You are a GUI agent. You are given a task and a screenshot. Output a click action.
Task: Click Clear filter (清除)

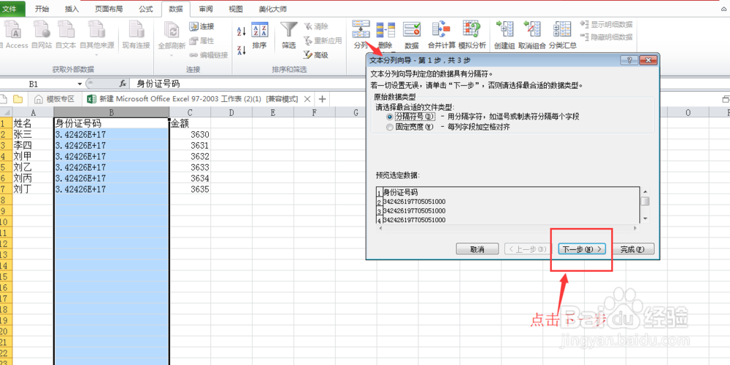click(x=316, y=26)
